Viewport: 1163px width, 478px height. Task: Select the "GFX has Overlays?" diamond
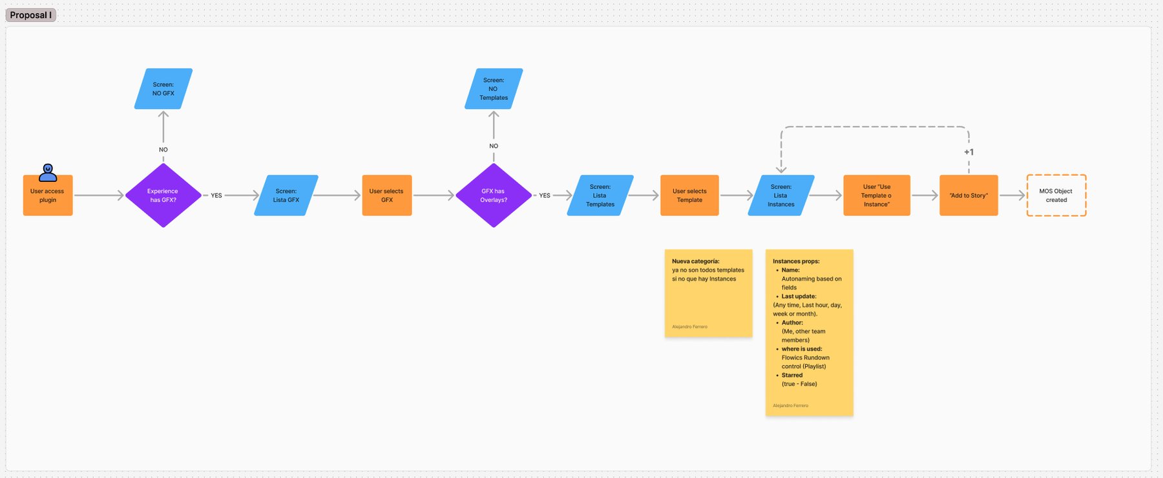(x=494, y=195)
